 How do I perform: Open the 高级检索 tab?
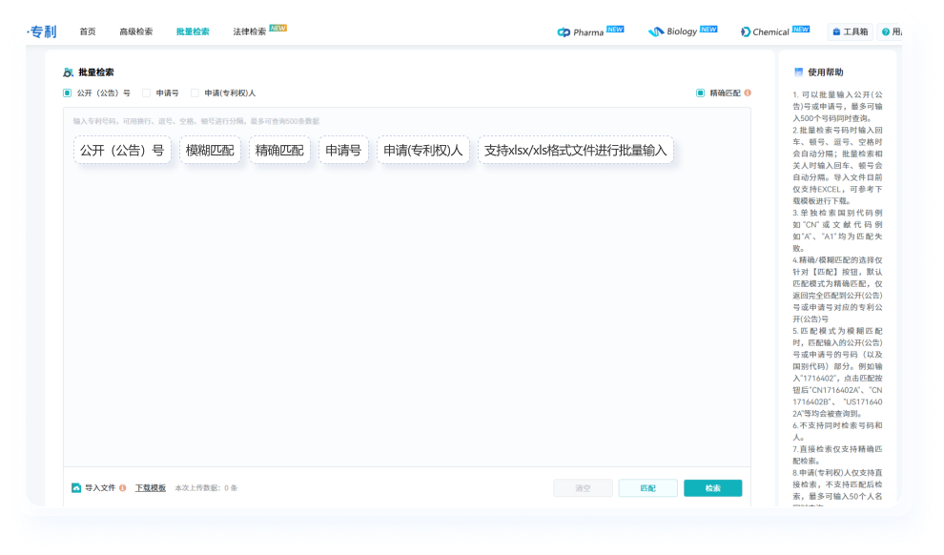pos(136,31)
